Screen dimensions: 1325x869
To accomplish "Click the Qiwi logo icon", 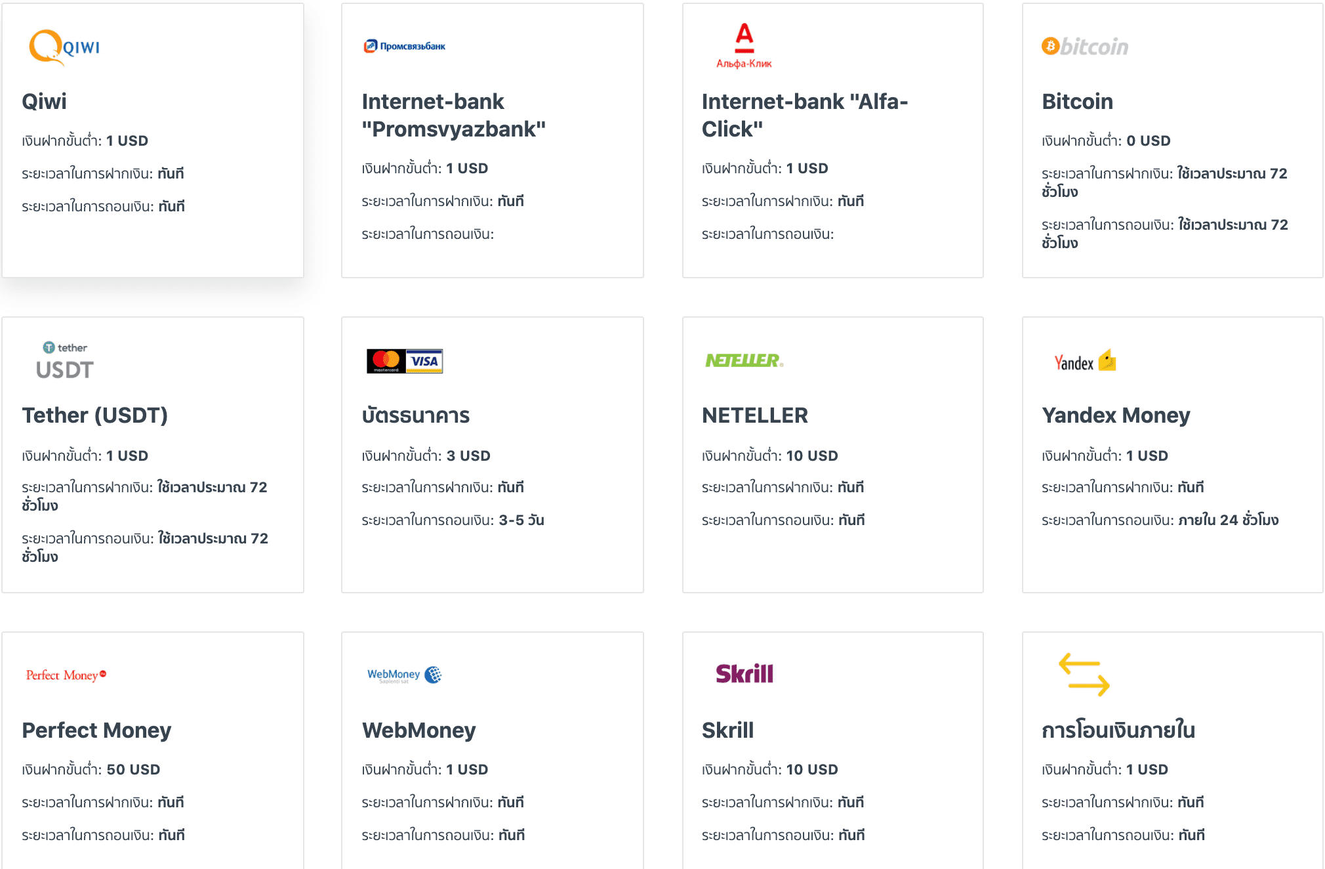I will coord(64,47).
